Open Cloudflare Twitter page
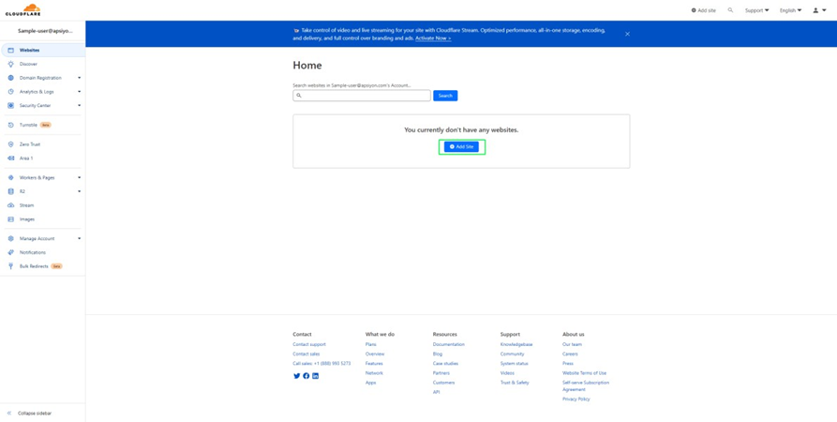Screen dimensions: 837x422 297,376
